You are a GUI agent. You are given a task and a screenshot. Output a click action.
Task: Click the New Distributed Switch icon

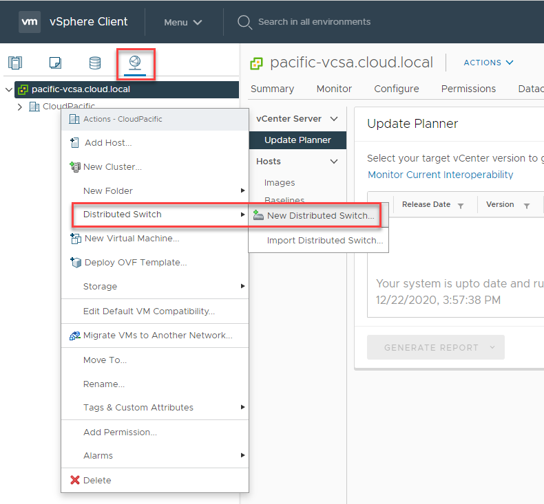tap(258, 215)
